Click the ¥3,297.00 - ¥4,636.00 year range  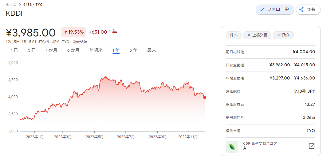click(292, 78)
